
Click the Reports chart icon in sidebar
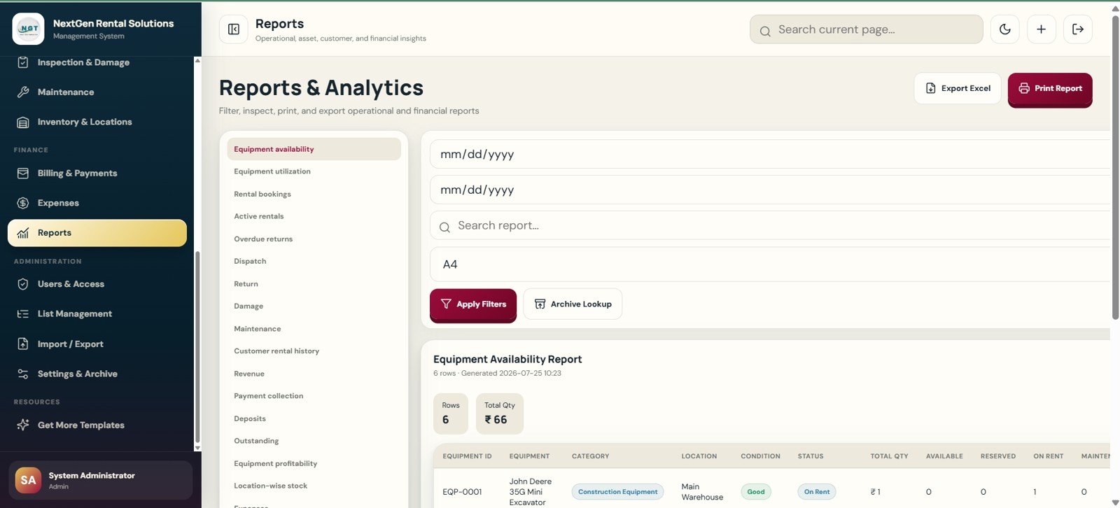click(23, 233)
